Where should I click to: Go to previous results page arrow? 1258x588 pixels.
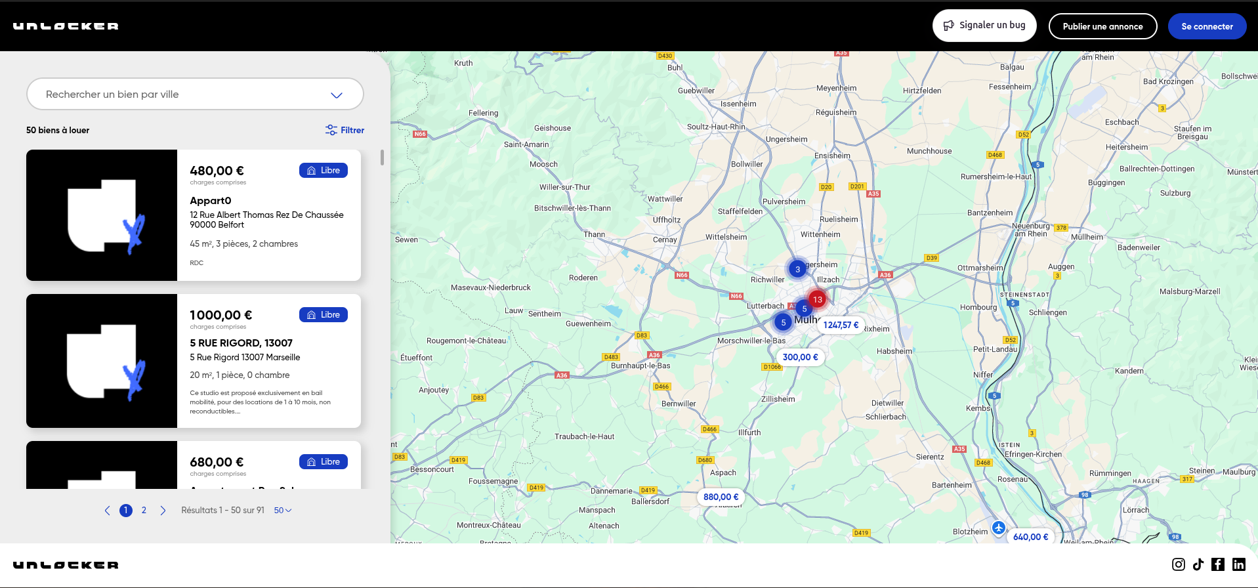[107, 510]
